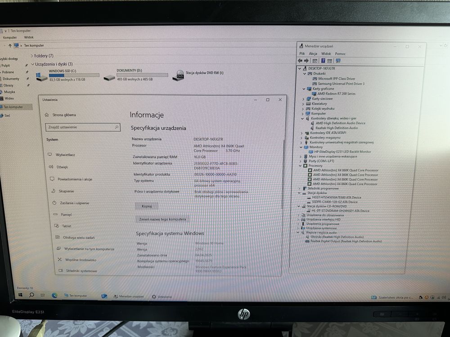Click the Up arrow in File Explorer
The width and height of the screenshot is (450, 337).
click(x=10, y=45)
